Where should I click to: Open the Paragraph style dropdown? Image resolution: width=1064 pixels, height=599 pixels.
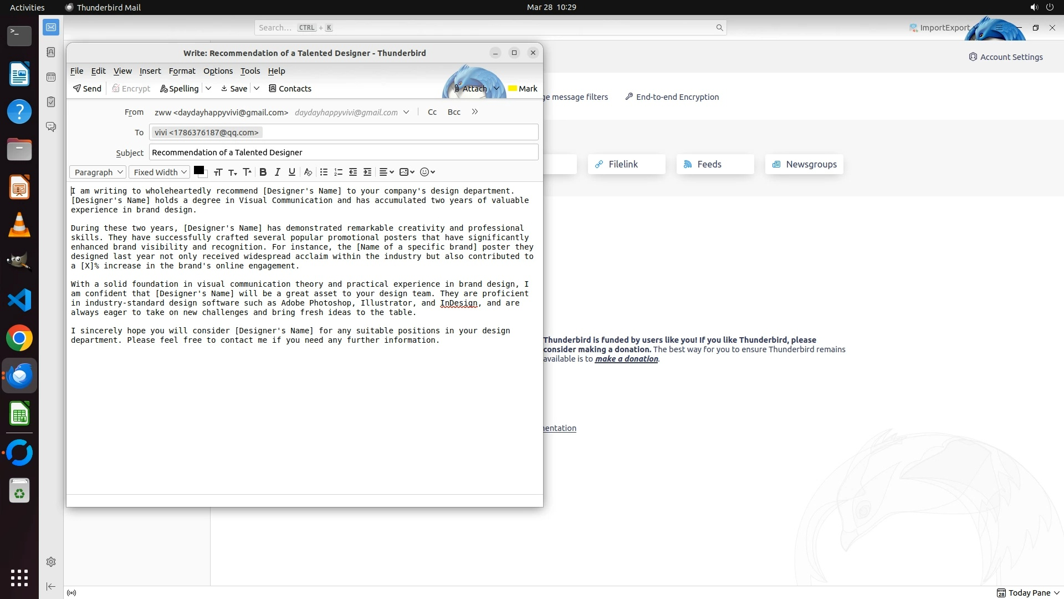(98, 172)
